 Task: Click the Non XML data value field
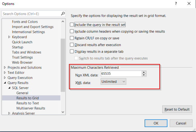121,74
